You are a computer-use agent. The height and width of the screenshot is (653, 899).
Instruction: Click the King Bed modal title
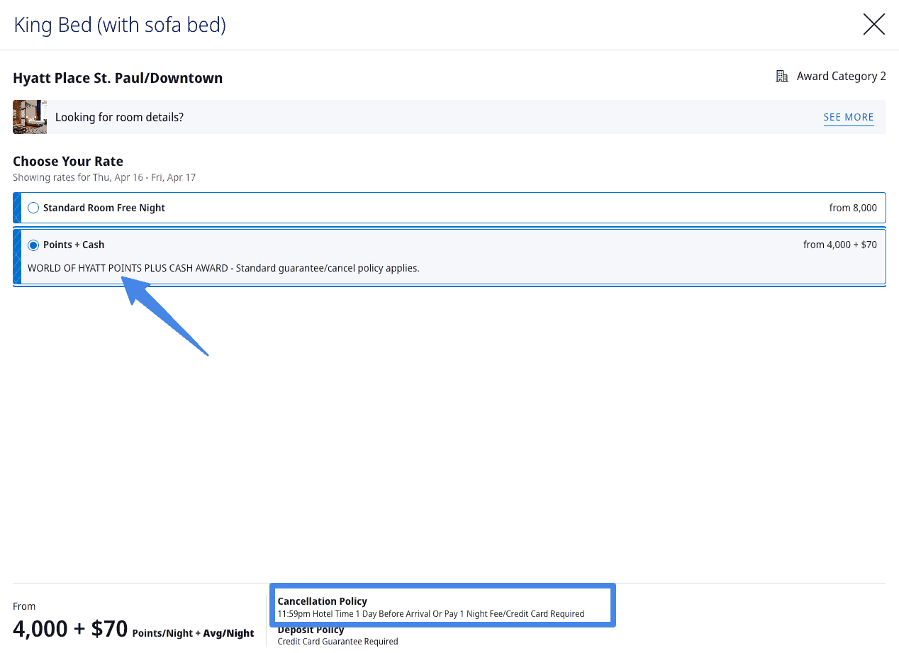119,24
